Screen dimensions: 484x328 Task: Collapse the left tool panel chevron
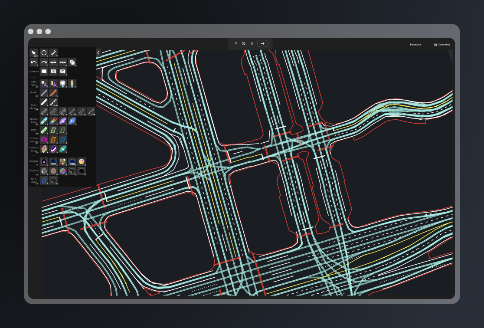98,52
